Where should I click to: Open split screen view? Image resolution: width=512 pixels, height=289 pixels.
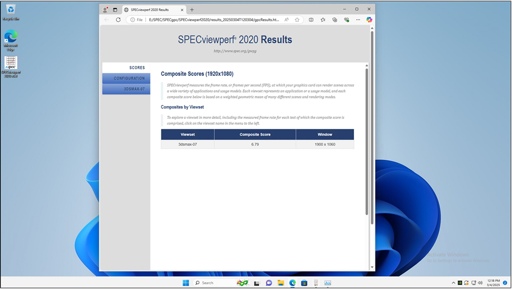[311, 20]
